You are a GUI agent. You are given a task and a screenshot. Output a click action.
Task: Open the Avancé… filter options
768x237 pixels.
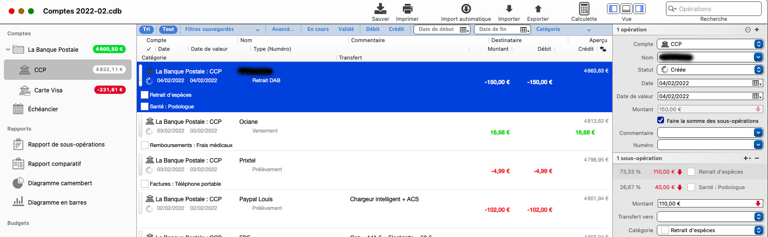tap(283, 30)
